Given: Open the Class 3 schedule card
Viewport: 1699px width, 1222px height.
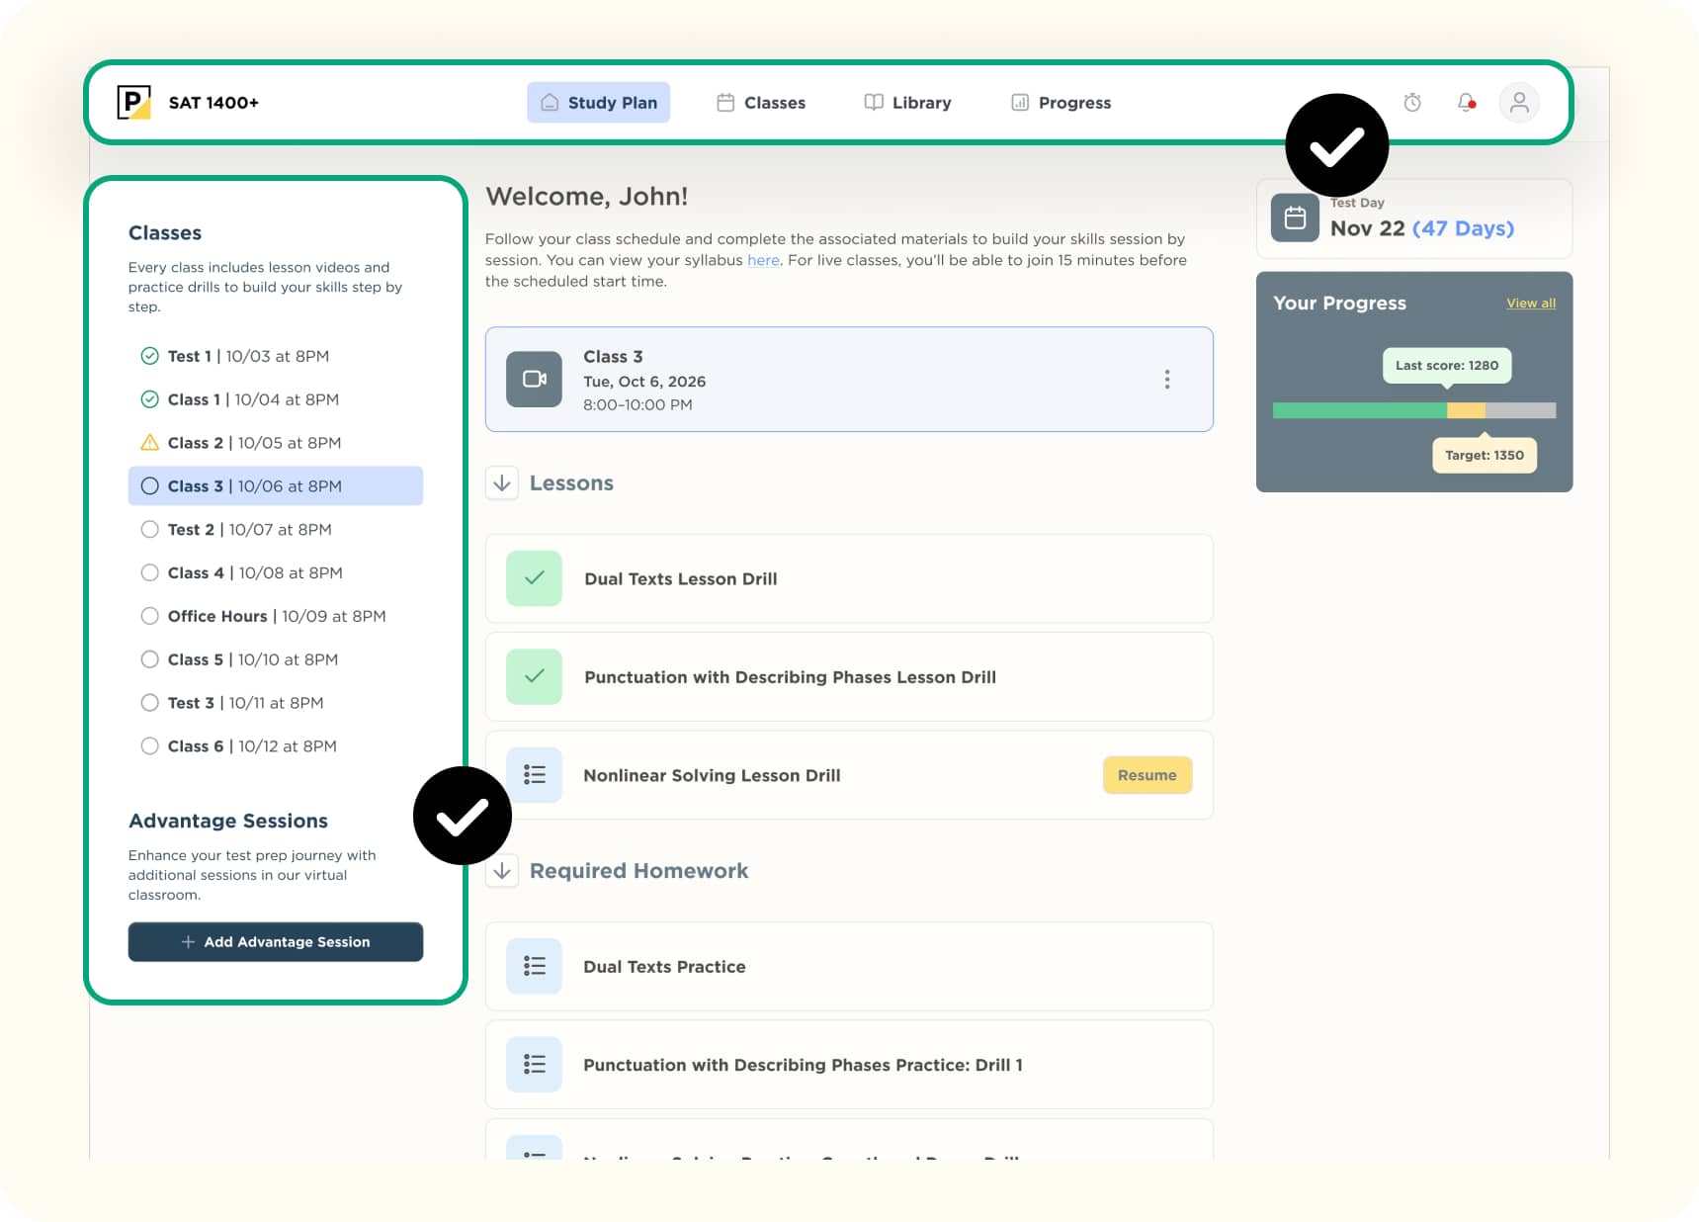Looking at the screenshot, I should 849,380.
